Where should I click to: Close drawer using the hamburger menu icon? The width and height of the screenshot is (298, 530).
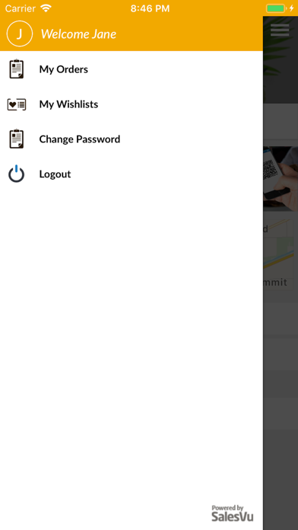point(280,30)
